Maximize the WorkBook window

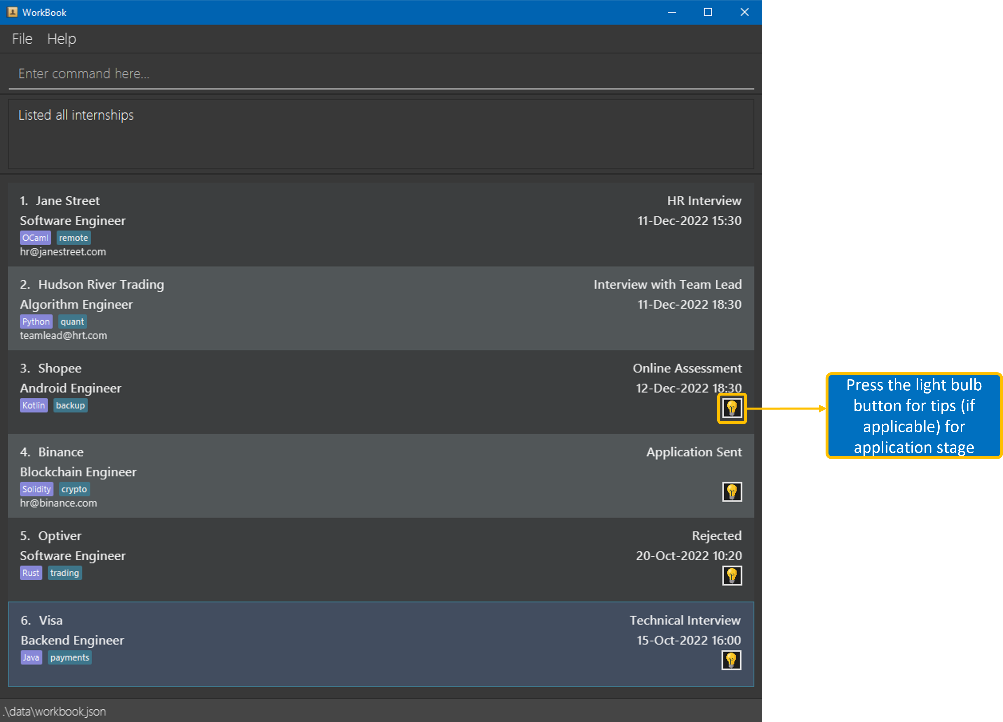pyautogui.click(x=708, y=12)
